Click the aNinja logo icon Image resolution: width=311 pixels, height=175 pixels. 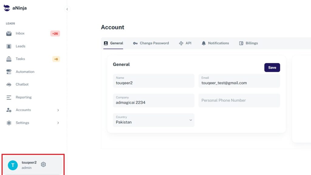click(x=7, y=8)
